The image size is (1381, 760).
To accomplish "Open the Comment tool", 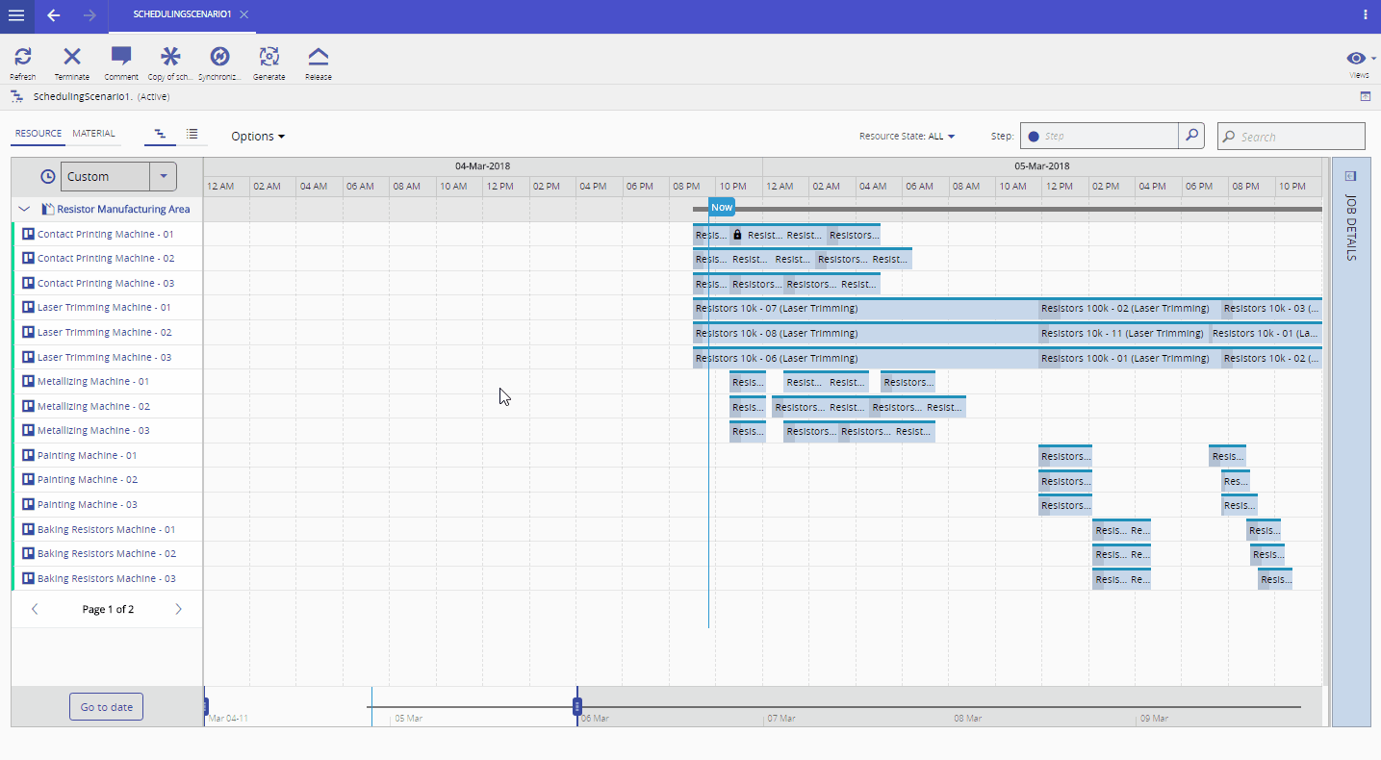I will coord(121,57).
